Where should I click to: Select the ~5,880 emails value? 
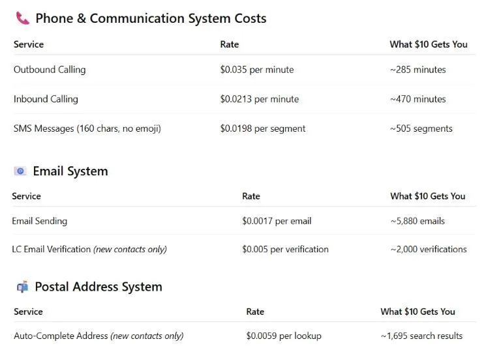[x=418, y=221]
